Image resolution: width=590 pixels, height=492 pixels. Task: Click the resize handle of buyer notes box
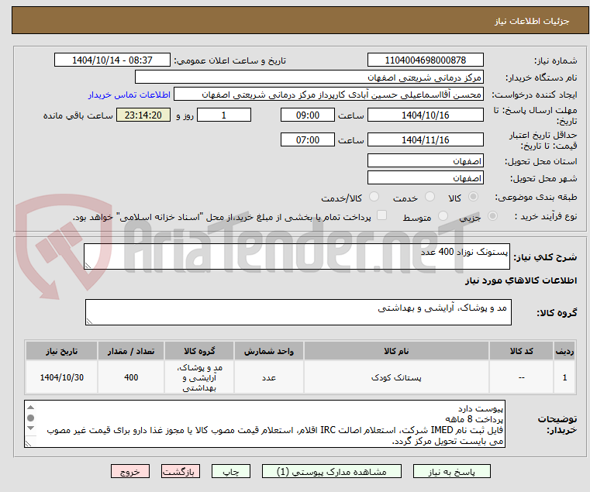28,443
